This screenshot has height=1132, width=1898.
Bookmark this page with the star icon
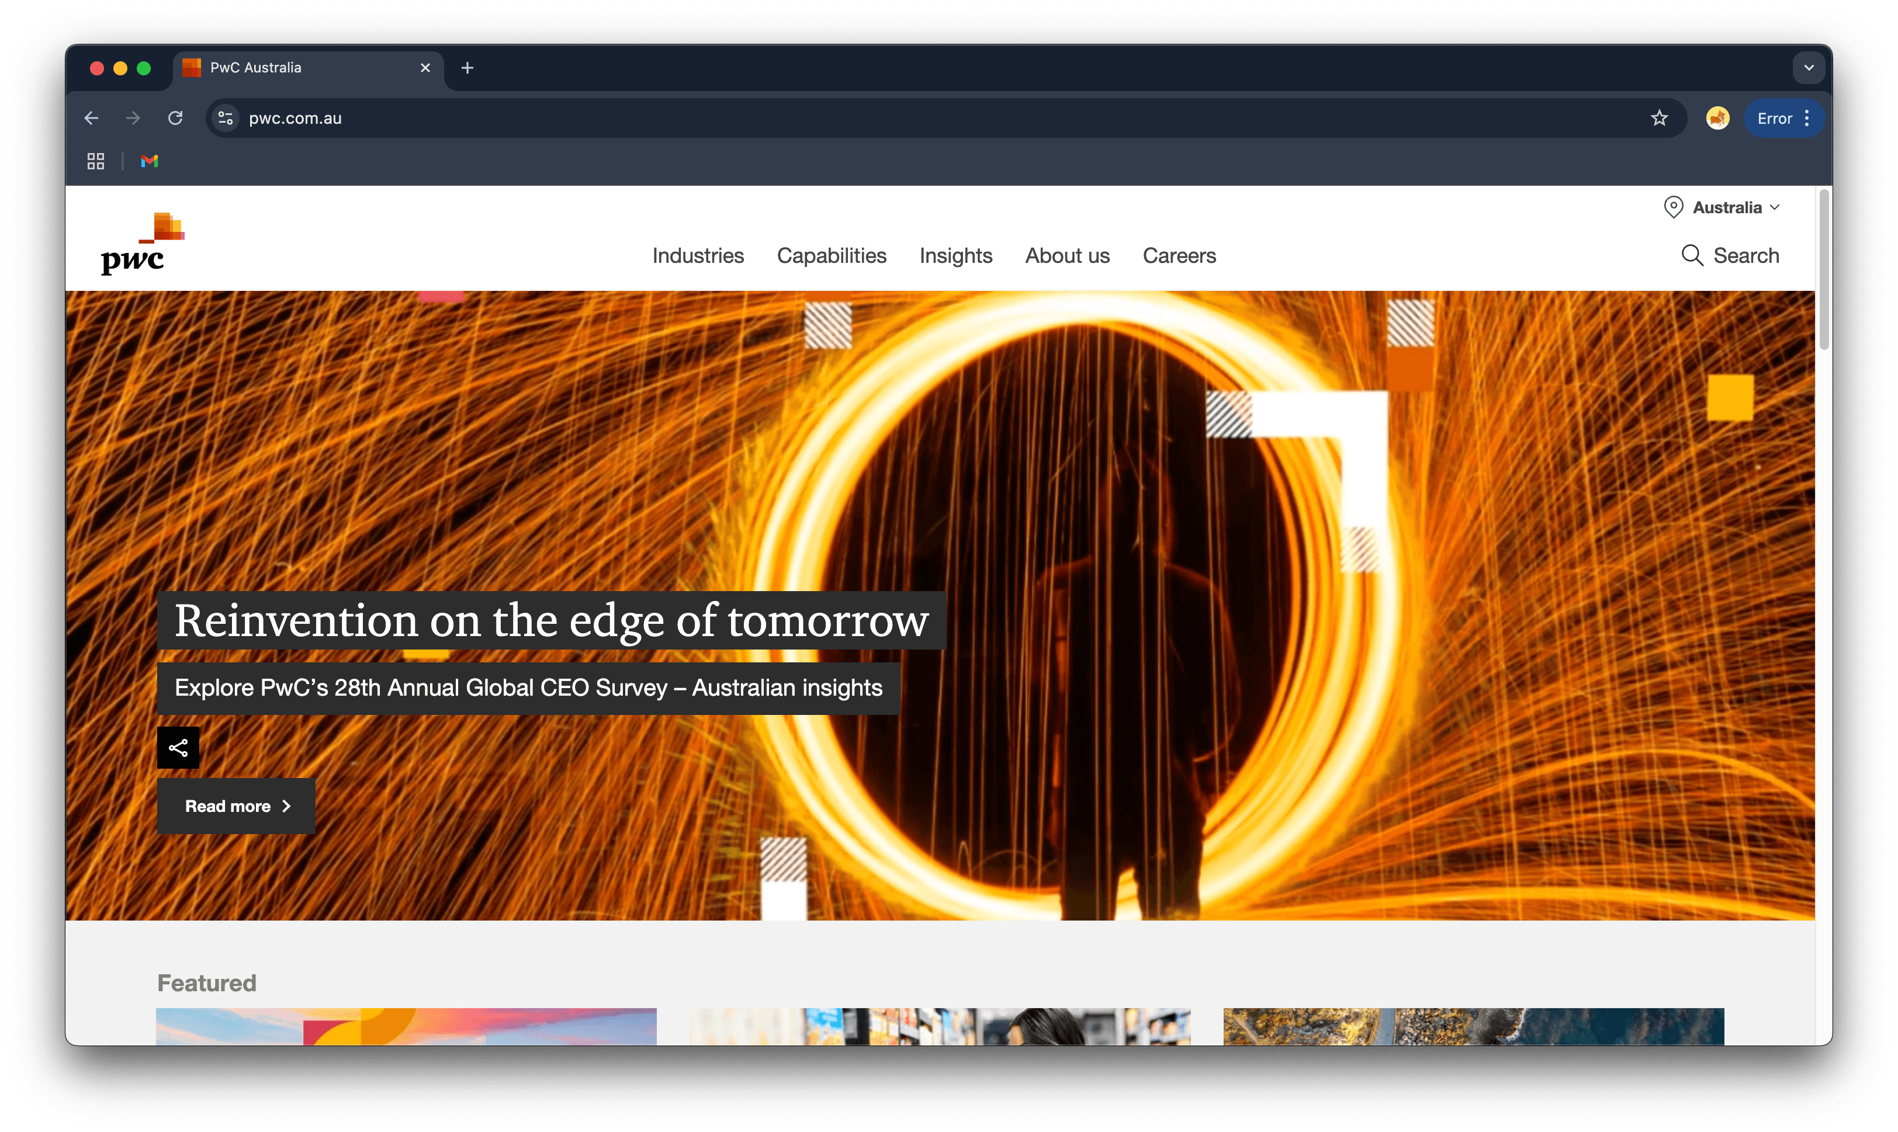click(x=1659, y=118)
